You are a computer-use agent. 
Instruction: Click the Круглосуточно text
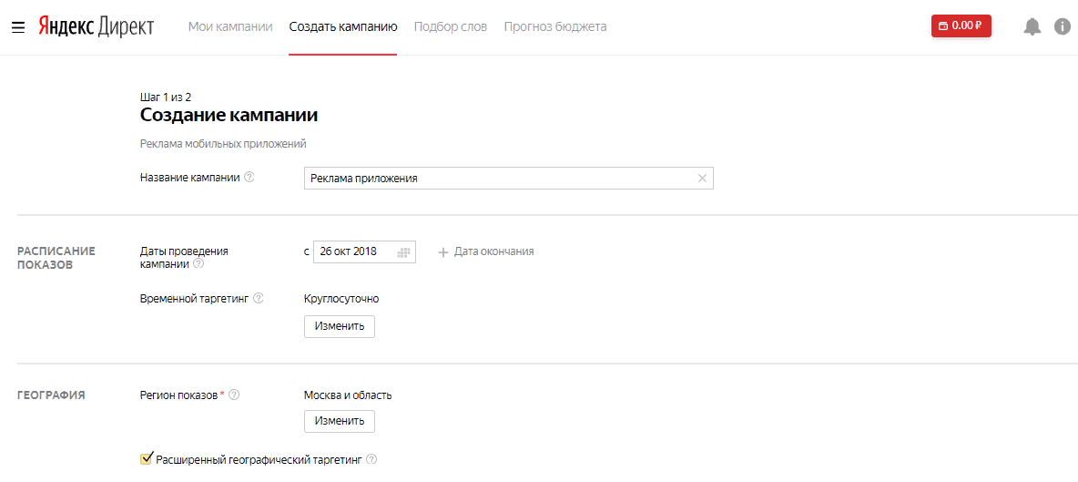coord(341,299)
